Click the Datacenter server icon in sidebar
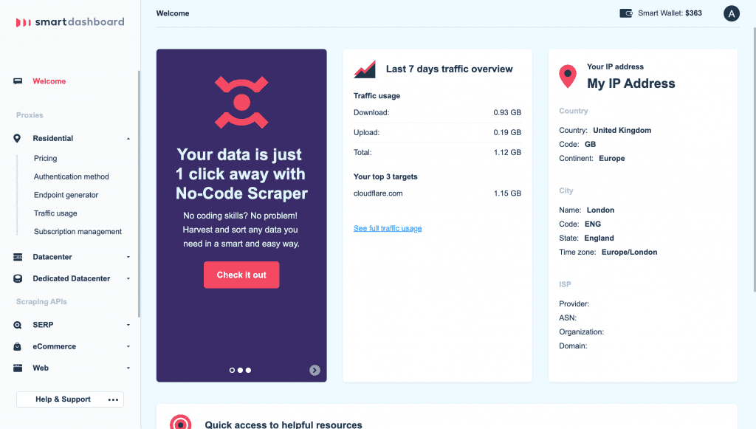Image resolution: width=756 pixels, height=429 pixels. click(x=16, y=256)
